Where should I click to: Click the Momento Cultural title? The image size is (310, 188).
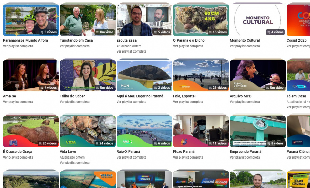245,40
